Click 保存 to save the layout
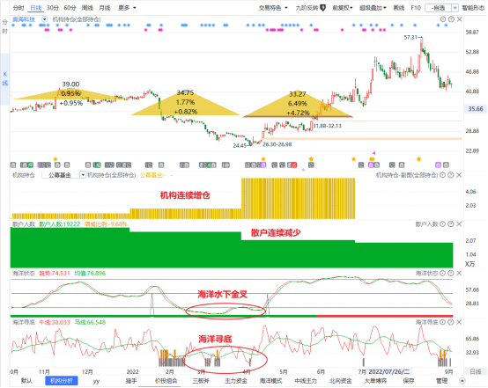The height and width of the screenshot is (388, 488). click(x=409, y=381)
